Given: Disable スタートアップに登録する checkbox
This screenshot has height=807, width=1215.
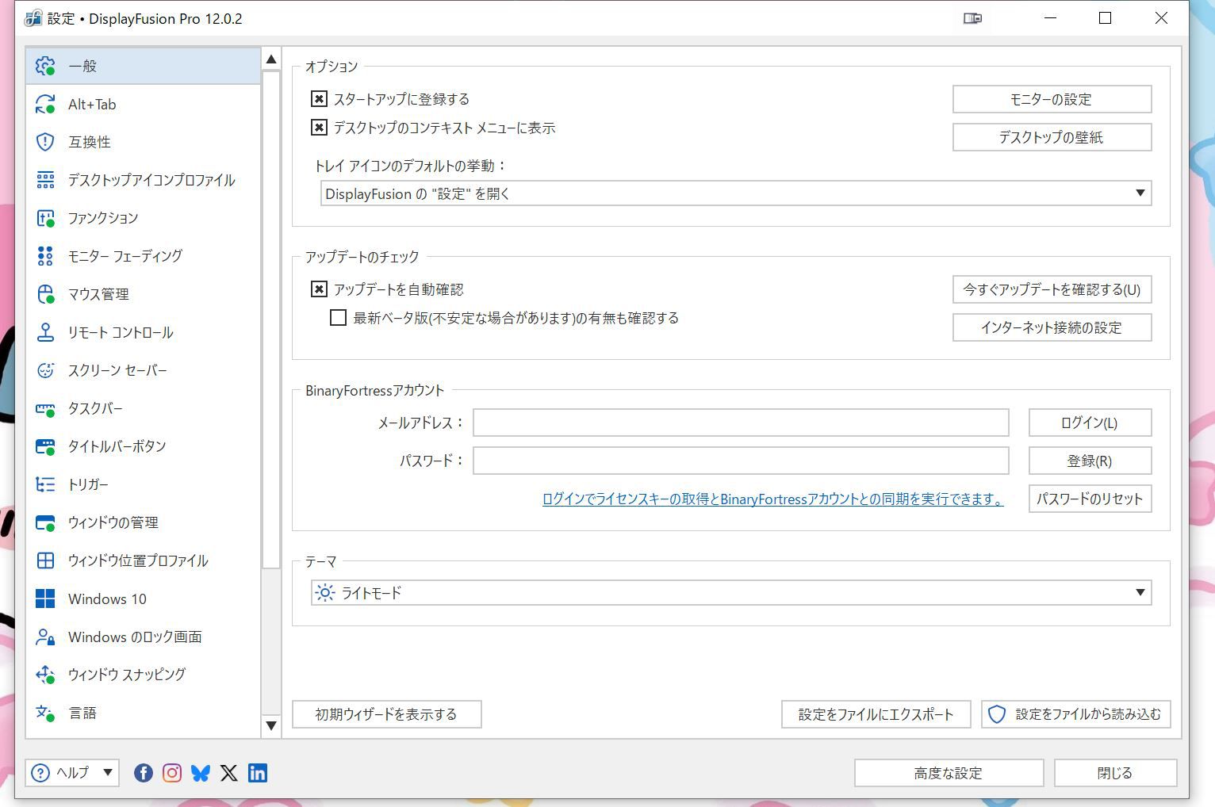Looking at the screenshot, I should coord(318,98).
